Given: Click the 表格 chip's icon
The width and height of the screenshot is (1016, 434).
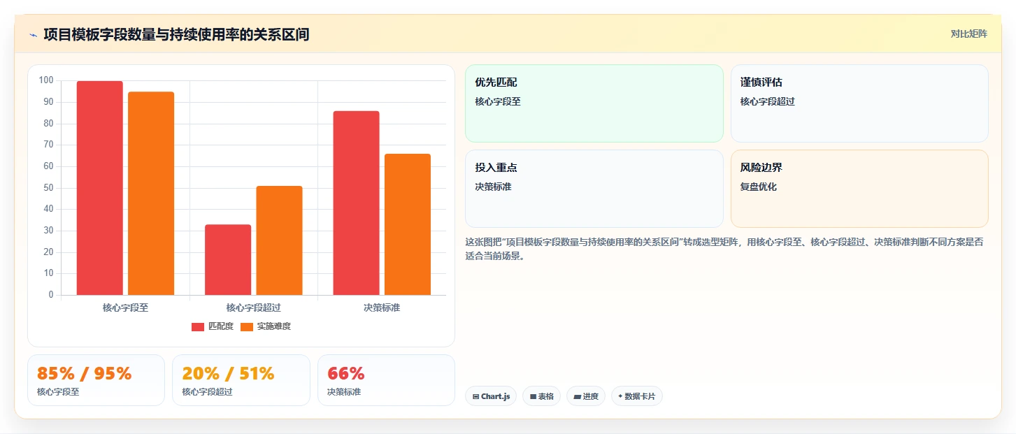Looking at the screenshot, I should point(534,396).
